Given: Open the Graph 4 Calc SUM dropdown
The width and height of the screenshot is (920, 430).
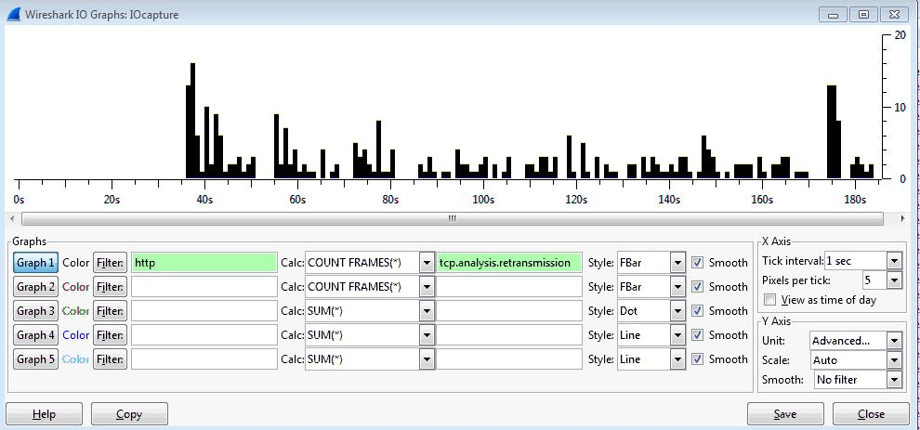Looking at the screenshot, I should click(427, 335).
